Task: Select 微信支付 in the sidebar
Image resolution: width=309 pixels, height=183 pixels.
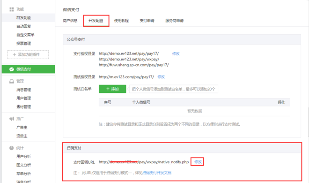Action: [x=29, y=69]
